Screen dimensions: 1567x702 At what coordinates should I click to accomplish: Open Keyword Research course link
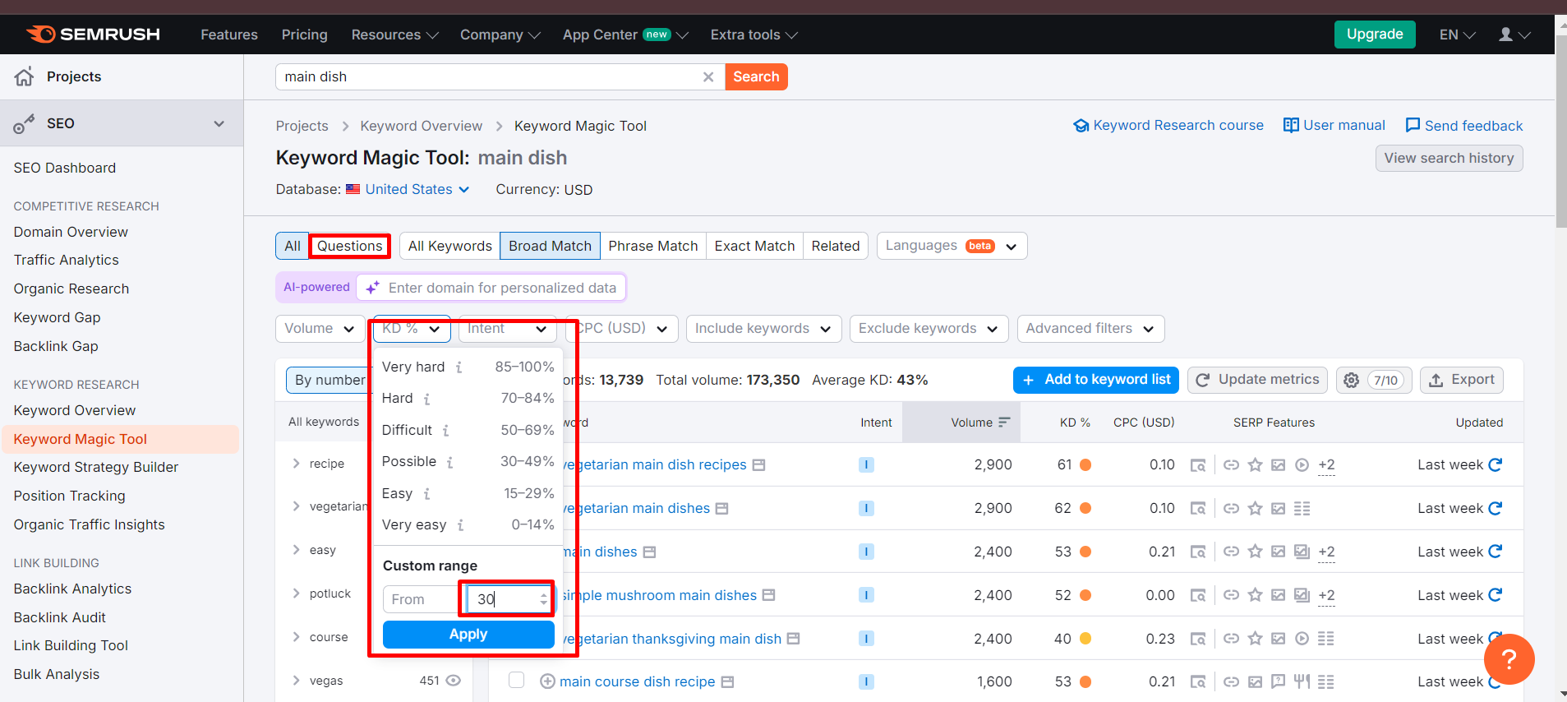point(1168,125)
